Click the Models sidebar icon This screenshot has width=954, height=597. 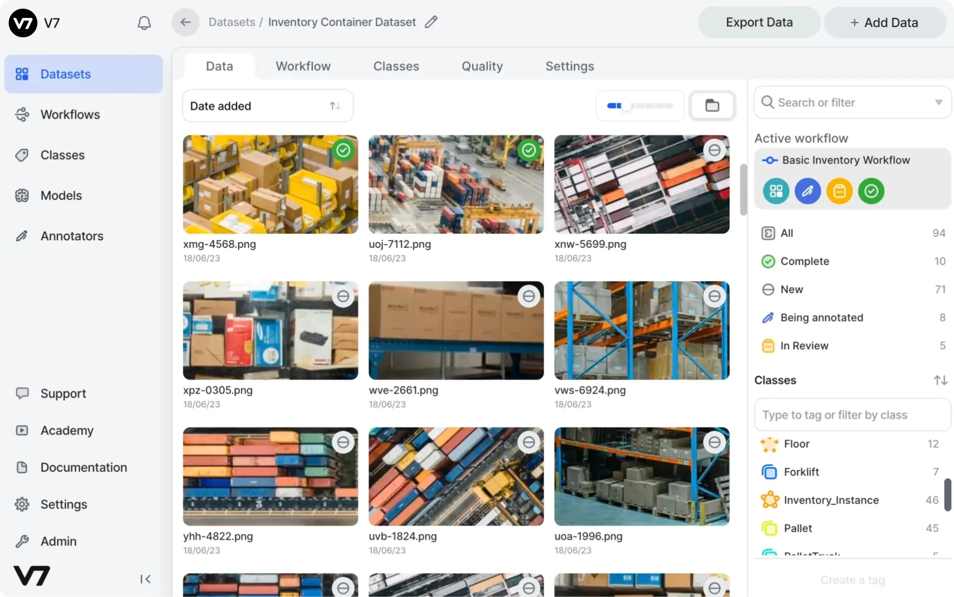(x=21, y=195)
